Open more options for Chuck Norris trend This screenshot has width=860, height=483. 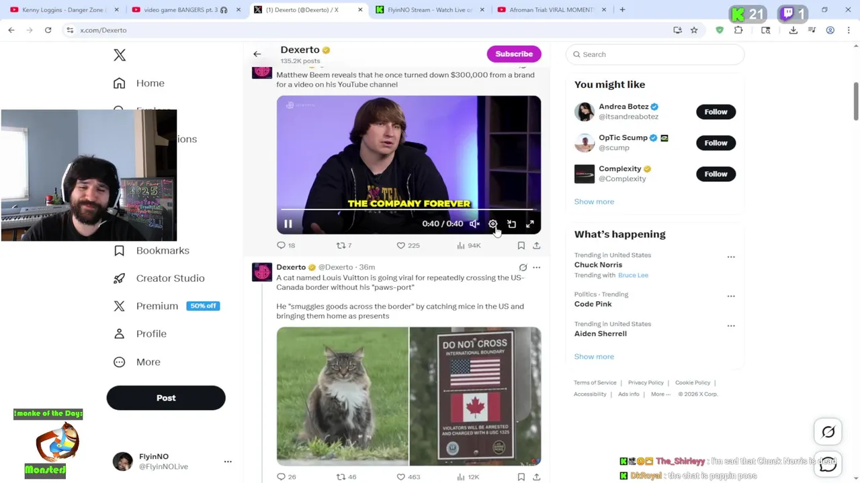click(x=731, y=257)
